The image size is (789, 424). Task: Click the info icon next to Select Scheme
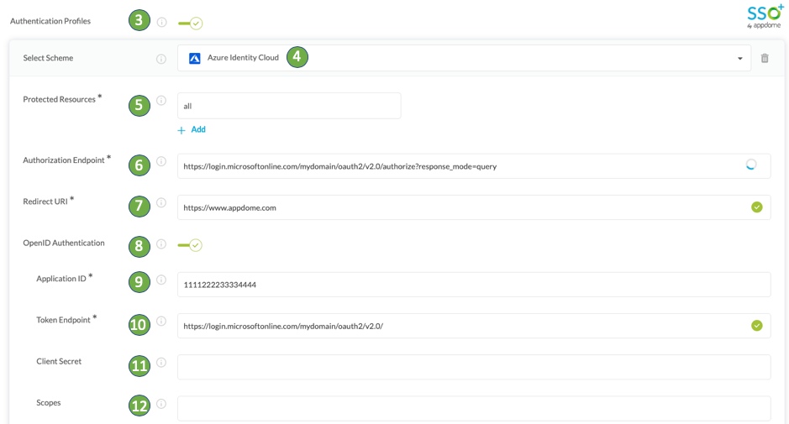click(x=161, y=59)
